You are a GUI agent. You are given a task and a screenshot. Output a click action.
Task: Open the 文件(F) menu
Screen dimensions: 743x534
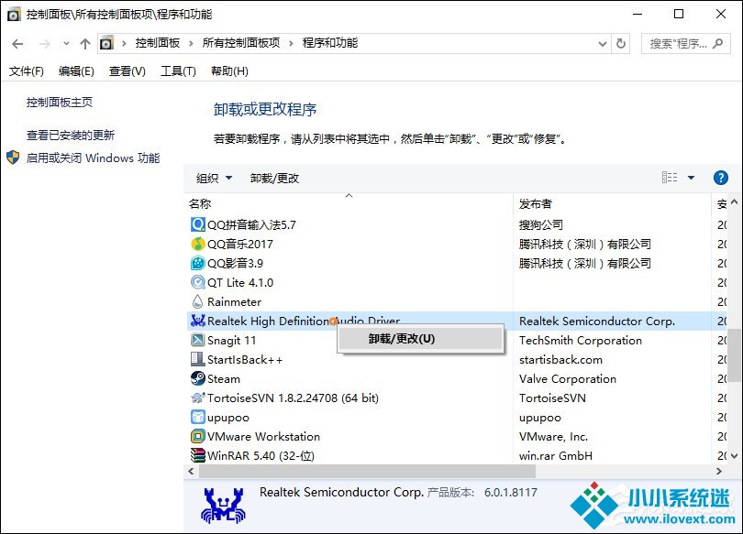coord(27,71)
